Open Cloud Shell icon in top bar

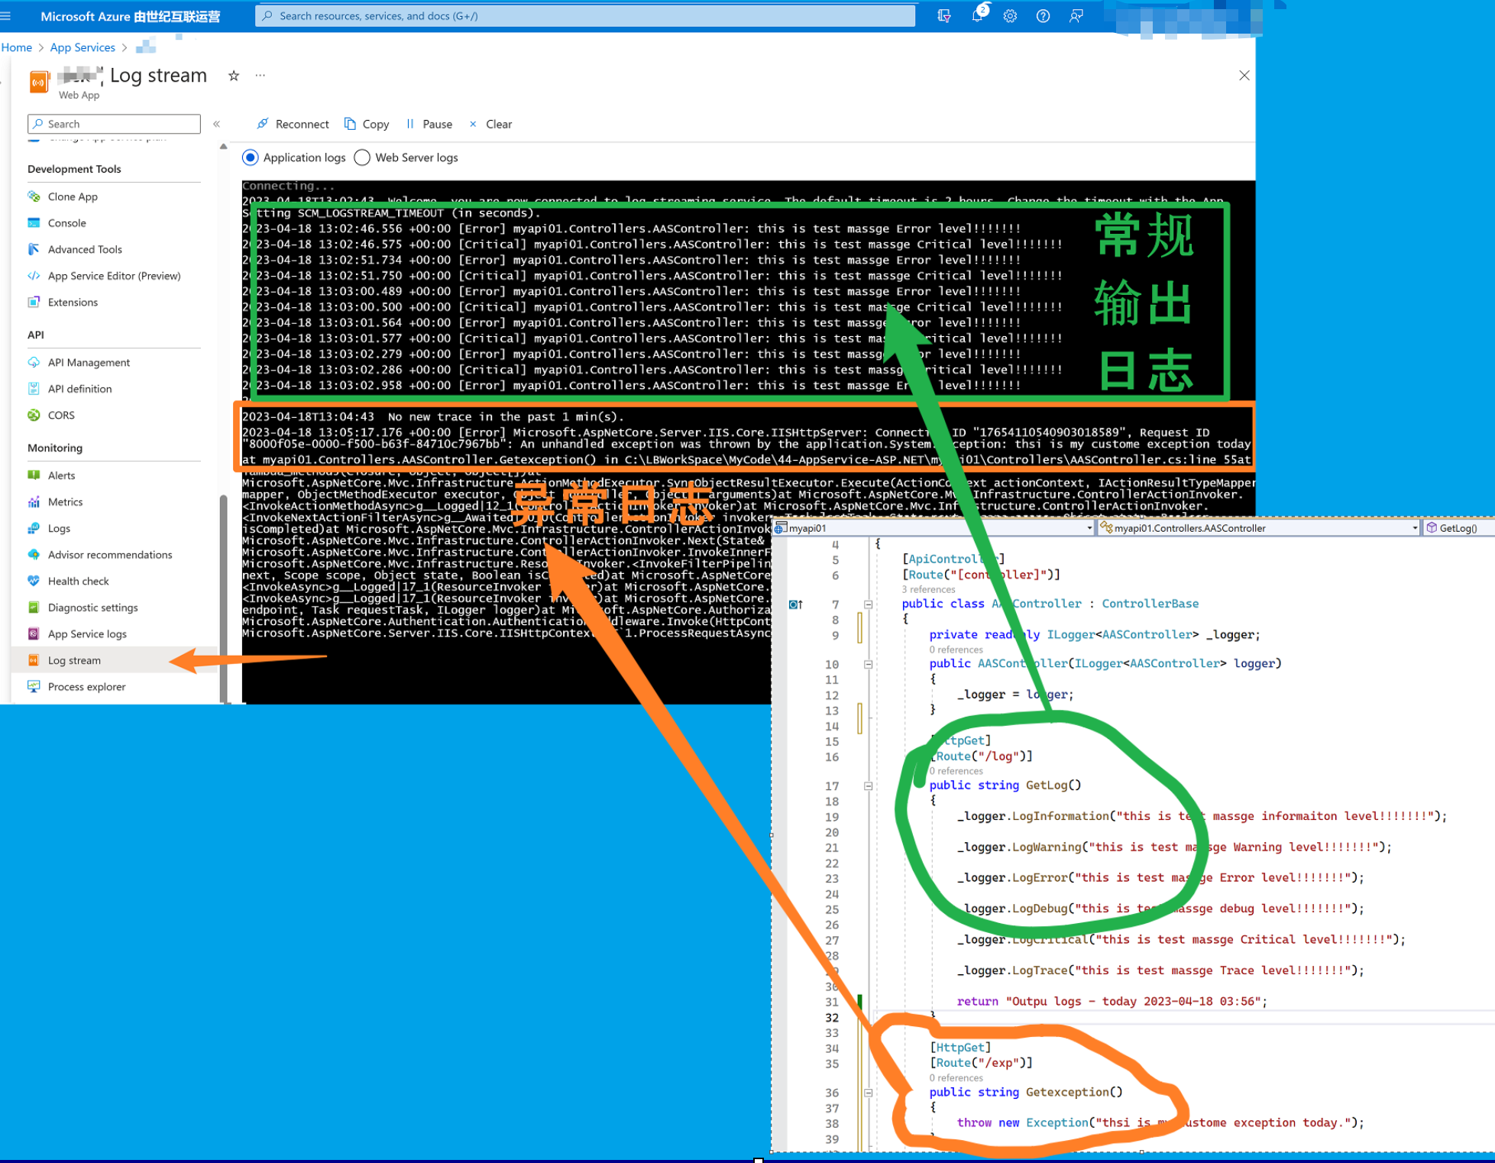[944, 16]
